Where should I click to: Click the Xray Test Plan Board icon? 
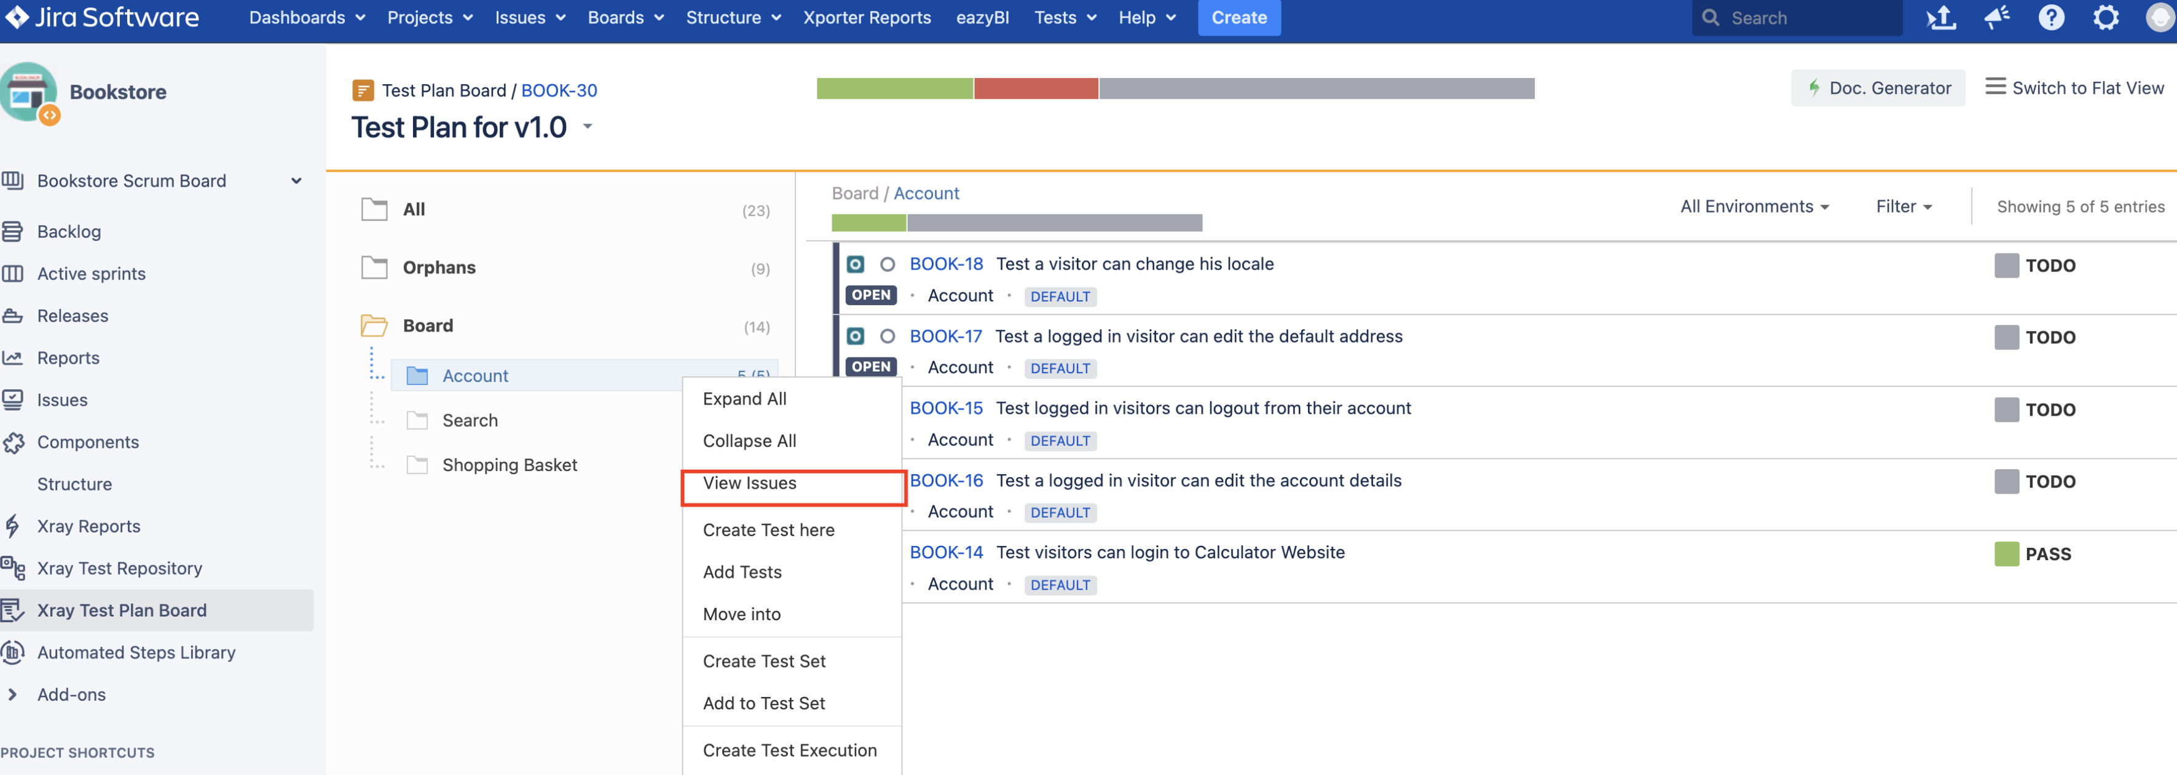click(13, 610)
